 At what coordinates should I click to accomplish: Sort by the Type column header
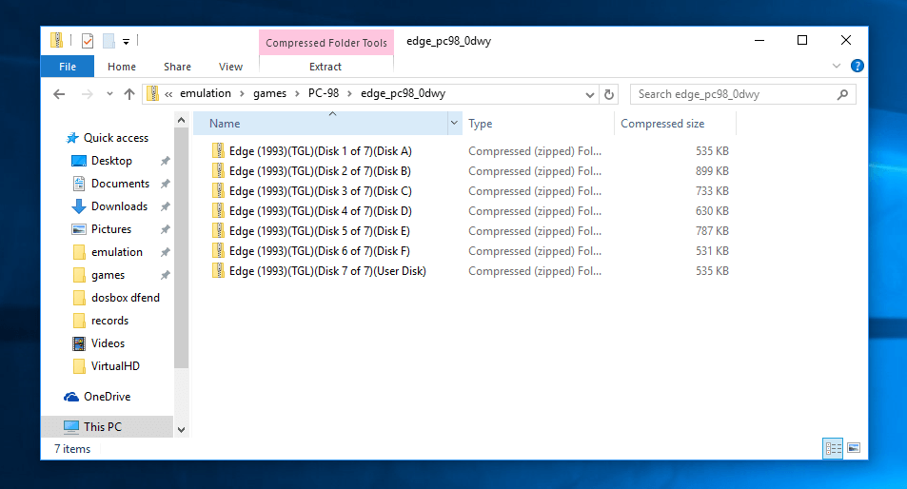[538, 123]
